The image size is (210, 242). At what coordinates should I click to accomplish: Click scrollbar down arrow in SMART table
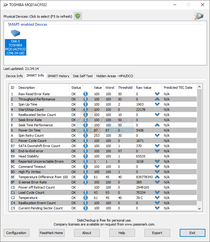click(x=200, y=209)
